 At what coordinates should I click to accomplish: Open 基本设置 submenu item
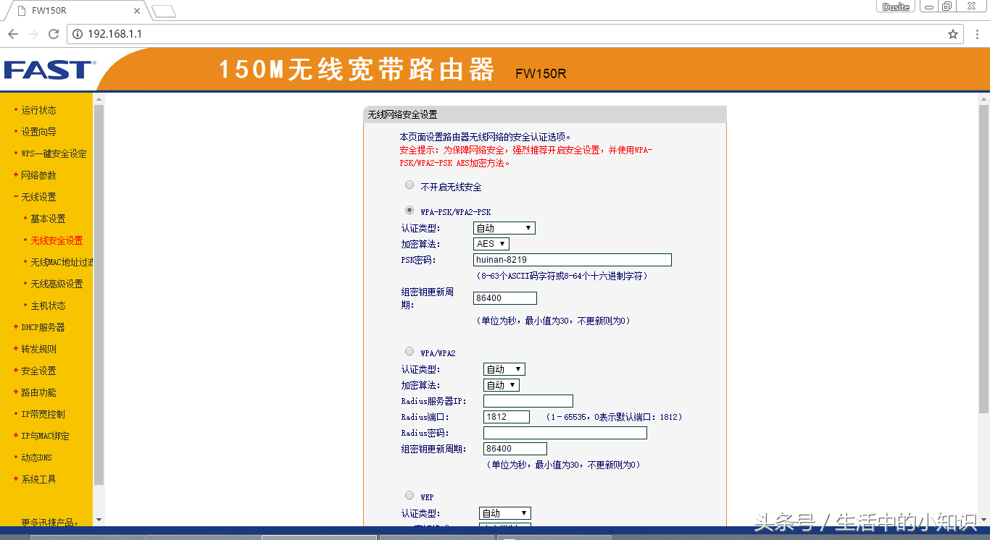[48, 219]
